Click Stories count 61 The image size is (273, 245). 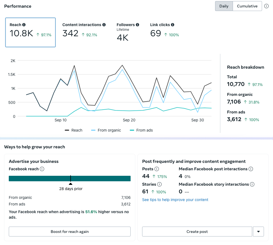click(x=145, y=191)
